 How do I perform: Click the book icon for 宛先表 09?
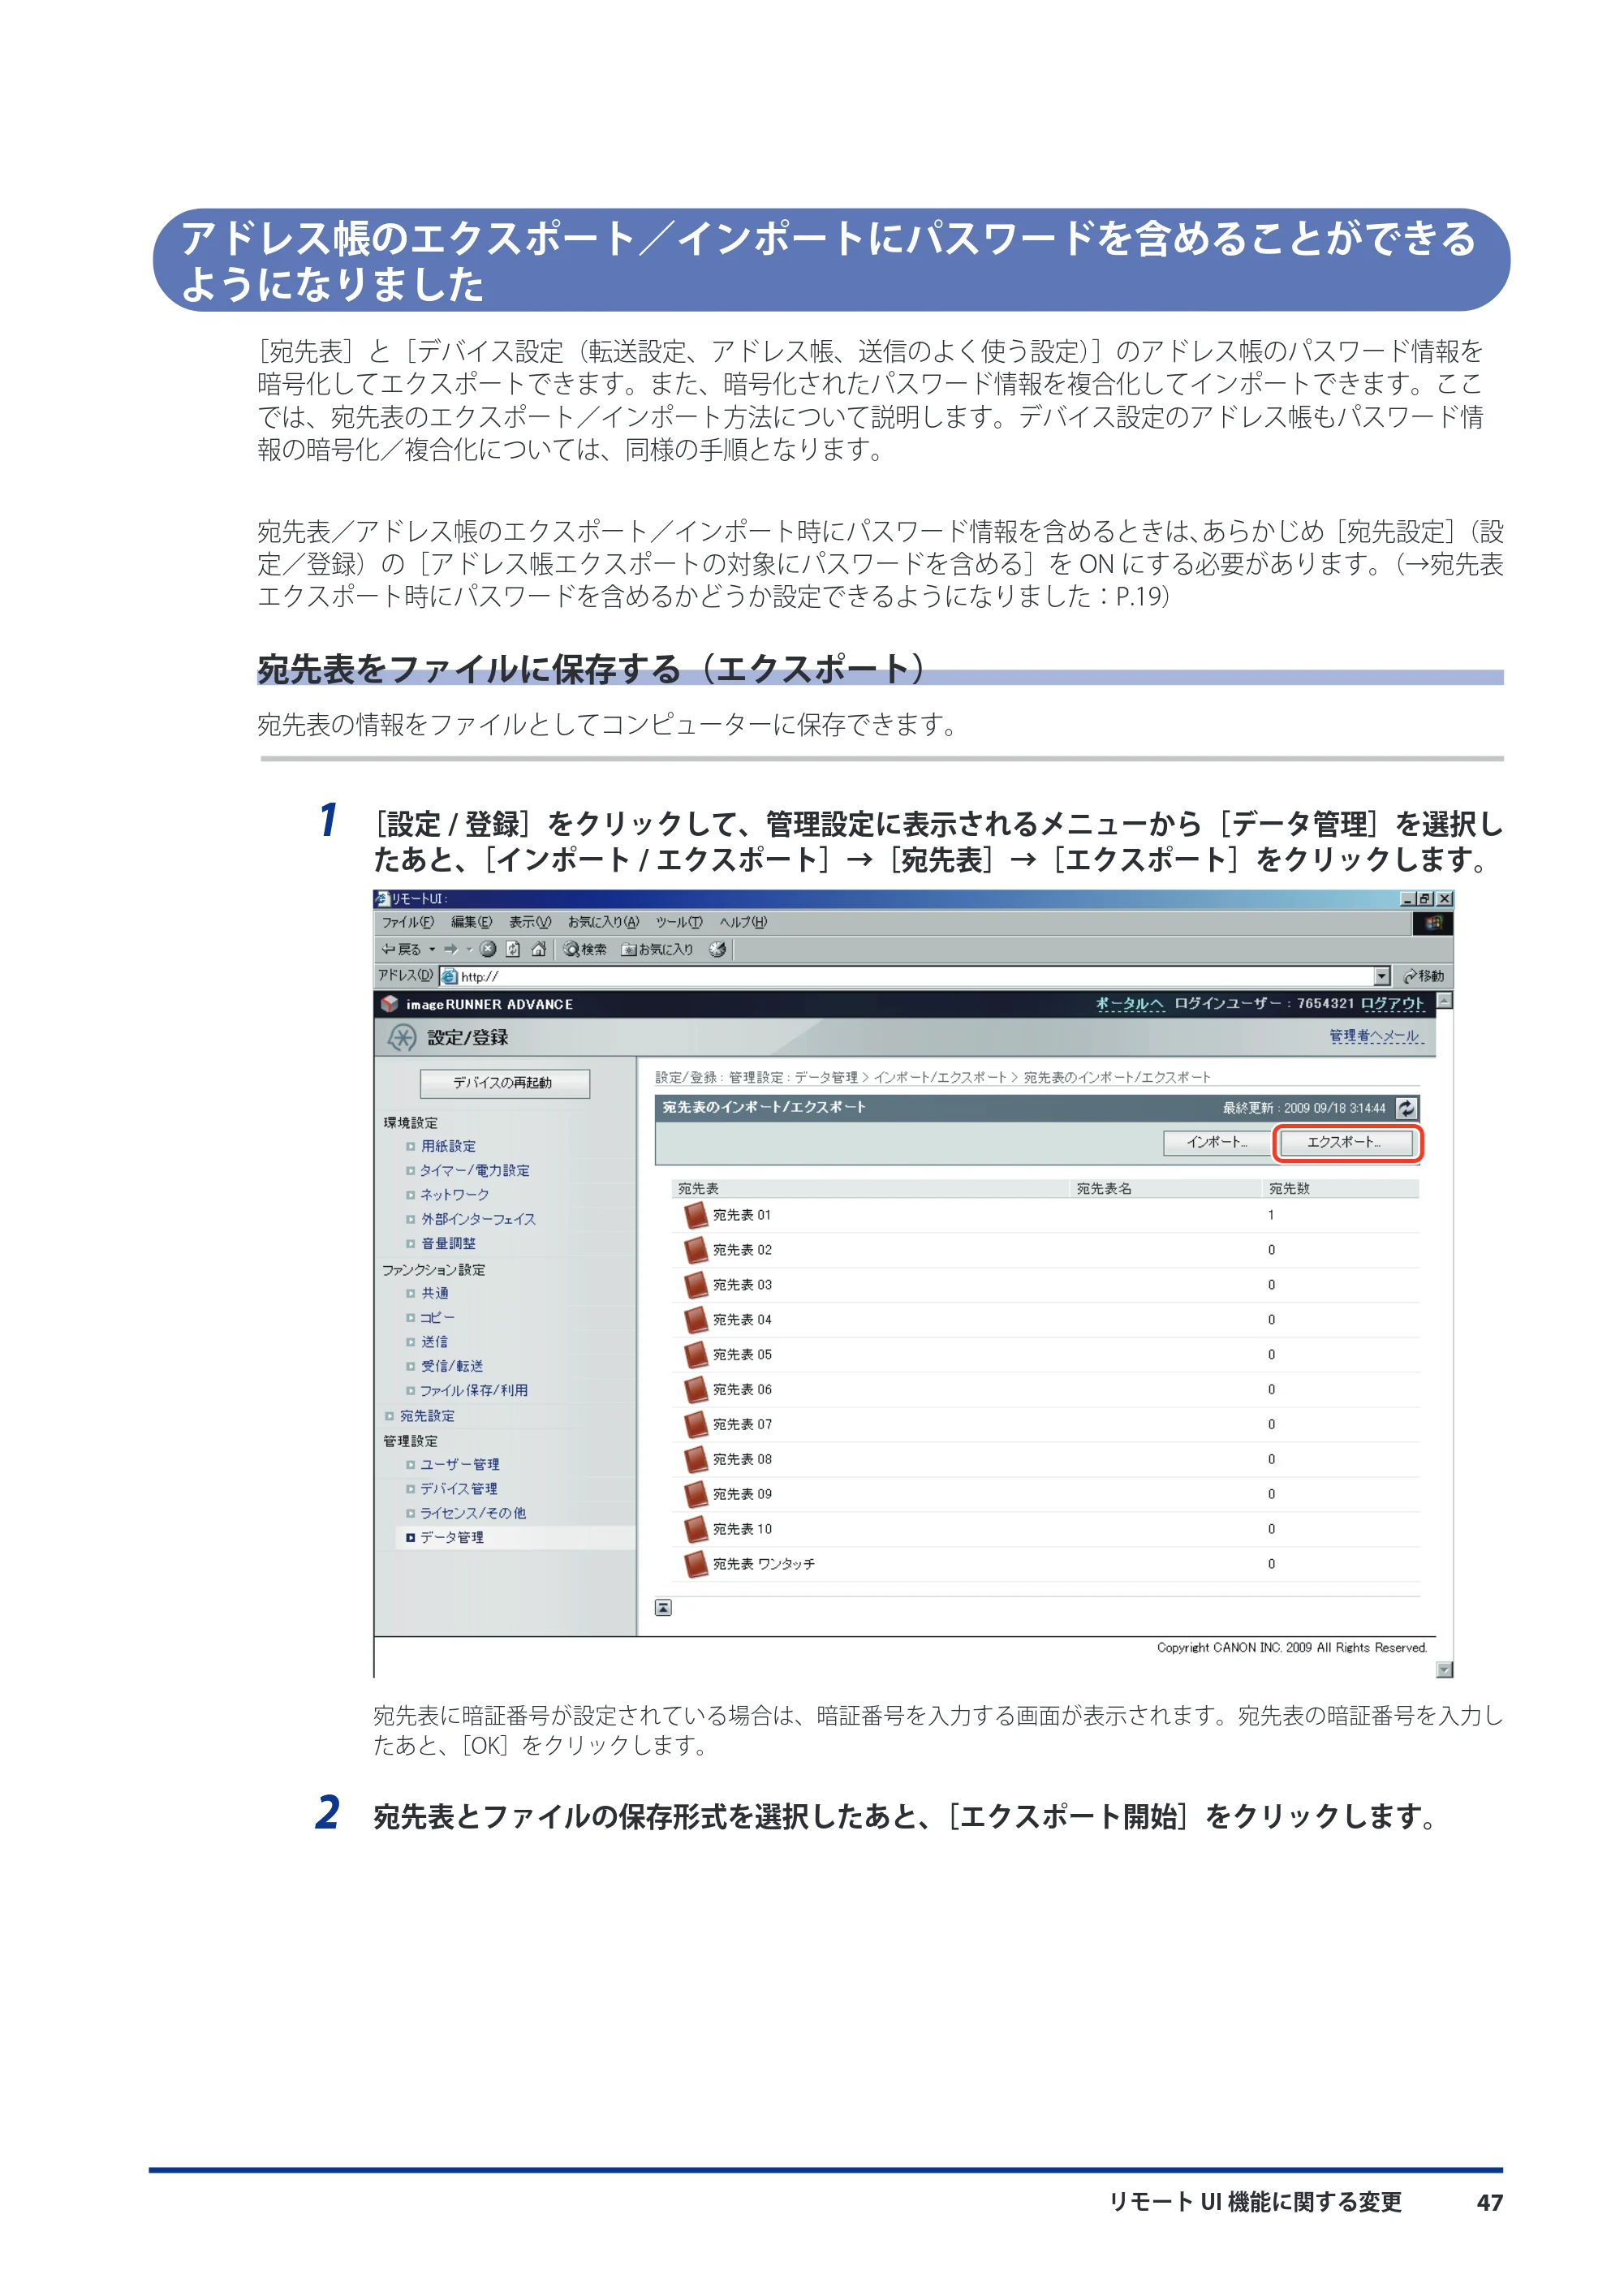[x=696, y=1495]
